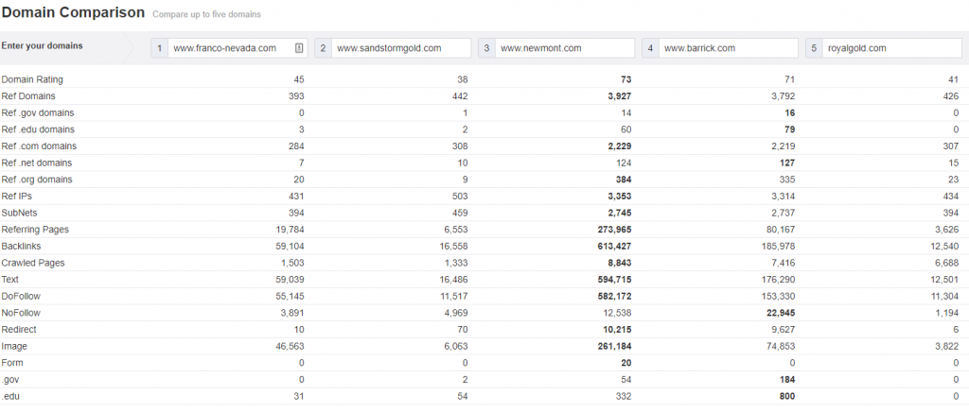This screenshot has height=412, width=969.
Task: Click the Referring Pages row label
Action: [x=35, y=230]
